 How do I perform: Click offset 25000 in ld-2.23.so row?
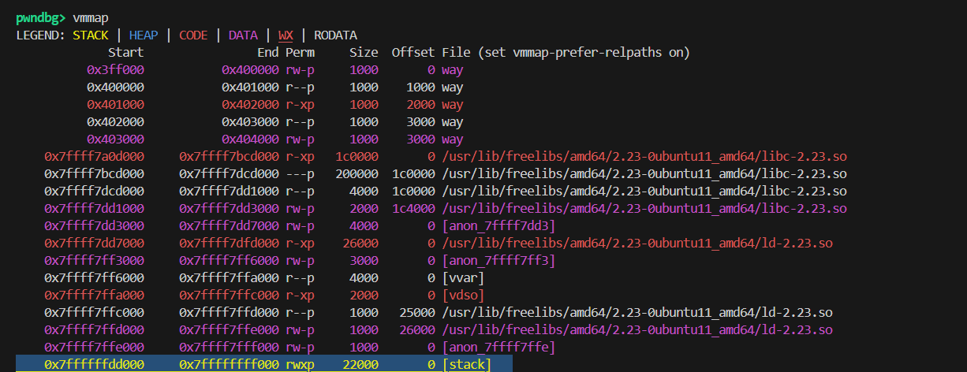click(417, 312)
